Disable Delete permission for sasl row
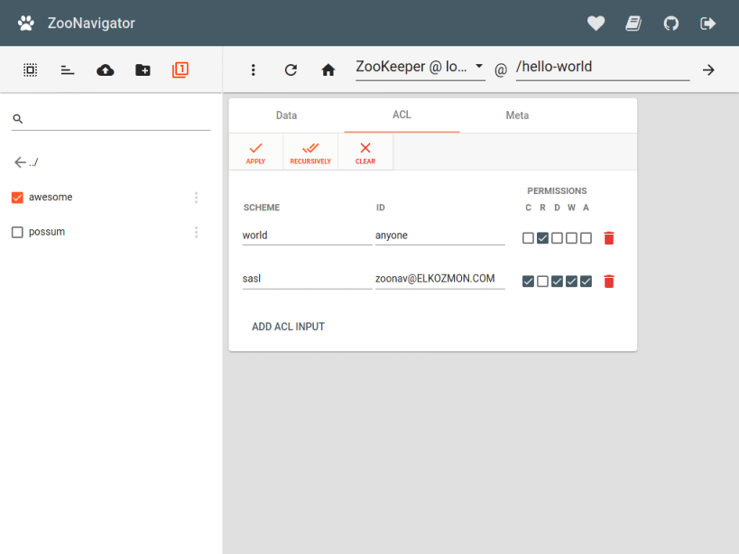Viewport: 739px width, 554px height. coord(557,282)
